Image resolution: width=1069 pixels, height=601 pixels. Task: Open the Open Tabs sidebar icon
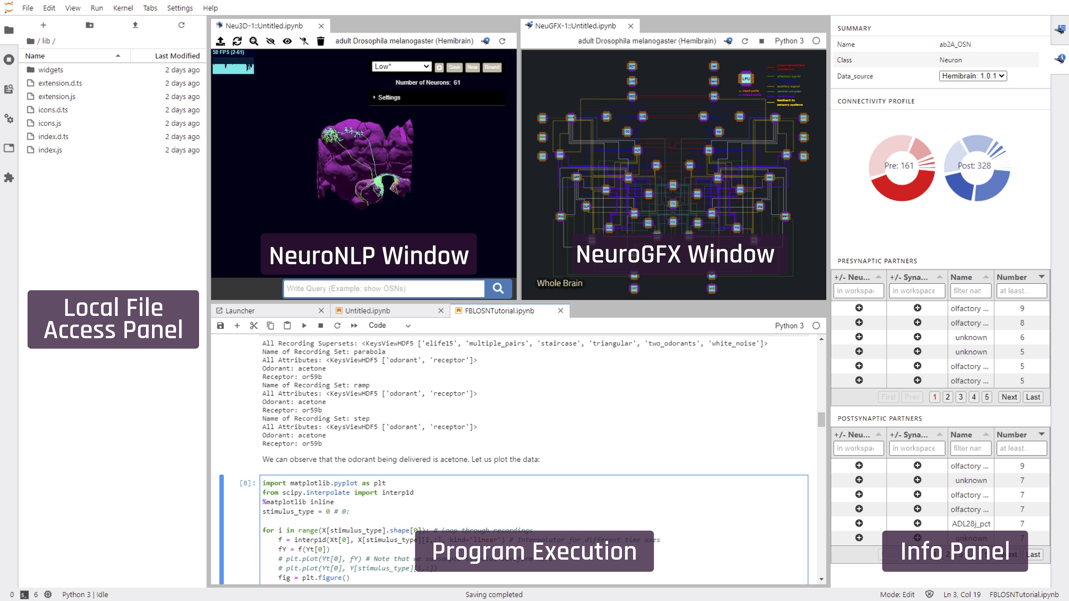point(9,148)
